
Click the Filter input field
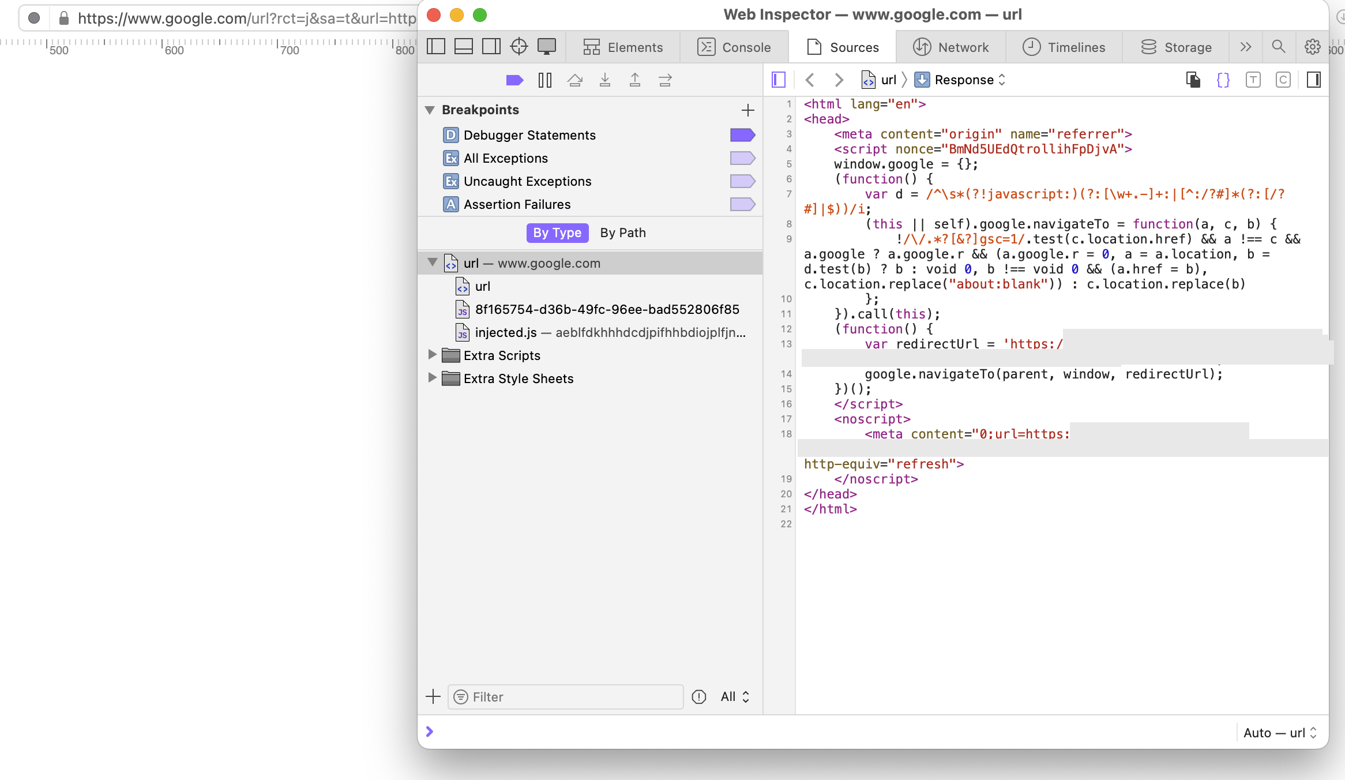click(565, 697)
